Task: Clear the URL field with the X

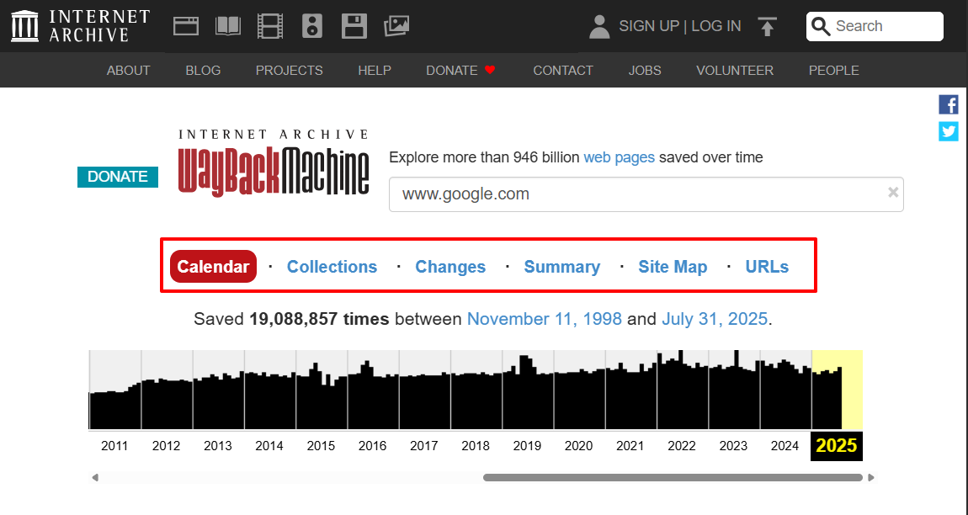Action: (x=893, y=192)
